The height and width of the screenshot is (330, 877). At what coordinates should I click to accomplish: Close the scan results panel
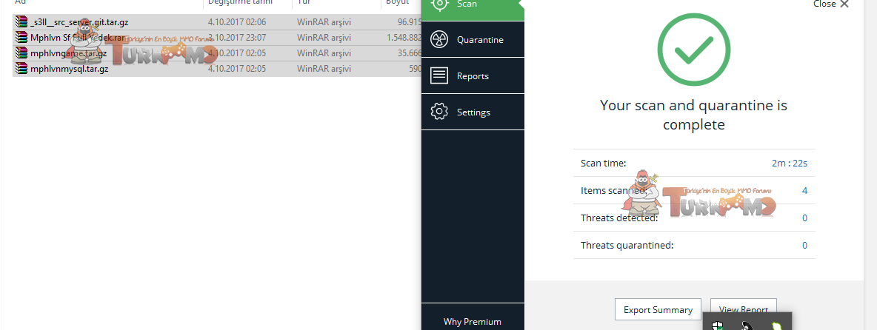coord(830,4)
